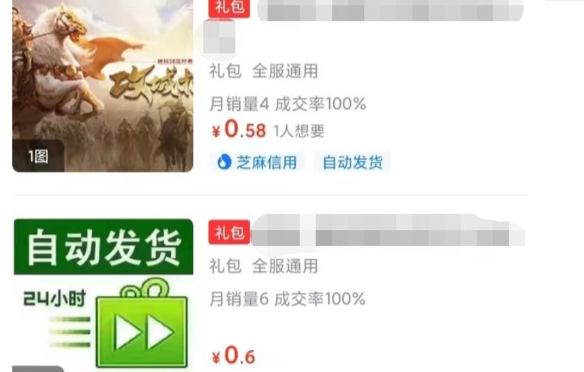Image resolution: width=584 pixels, height=372 pixels.
Task: Click the 1人想要 text
Action: click(298, 131)
